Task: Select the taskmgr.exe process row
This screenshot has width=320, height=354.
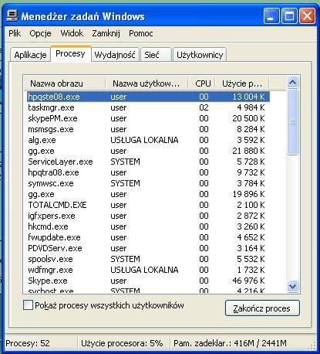Action: (148, 107)
